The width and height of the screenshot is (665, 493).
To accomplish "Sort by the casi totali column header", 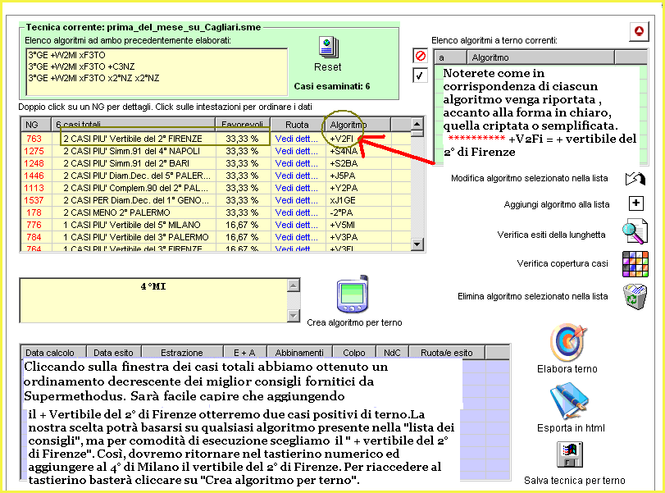I will point(134,125).
